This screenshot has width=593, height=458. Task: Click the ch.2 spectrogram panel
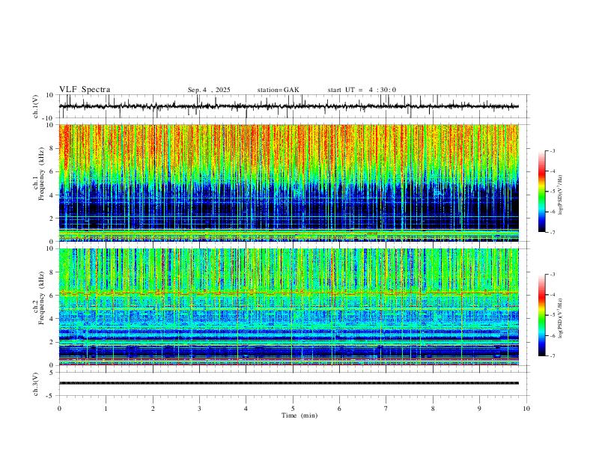click(288, 307)
